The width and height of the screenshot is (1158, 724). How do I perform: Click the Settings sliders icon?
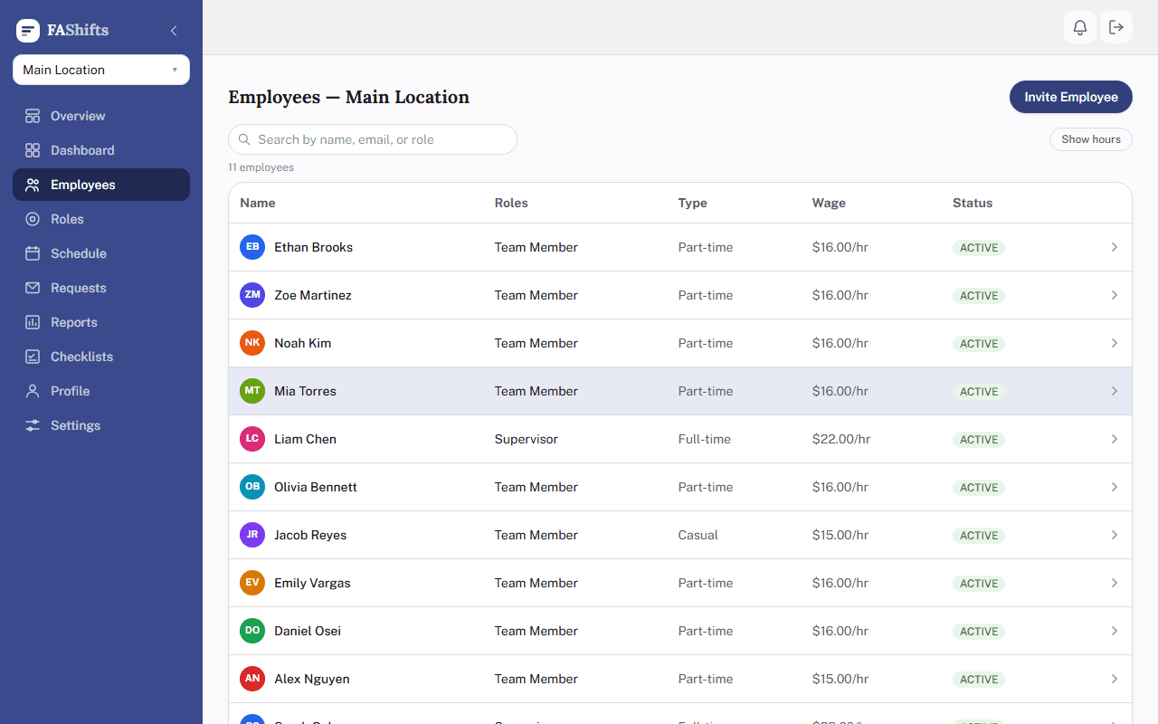pyautogui.click(x=33, y=425)
